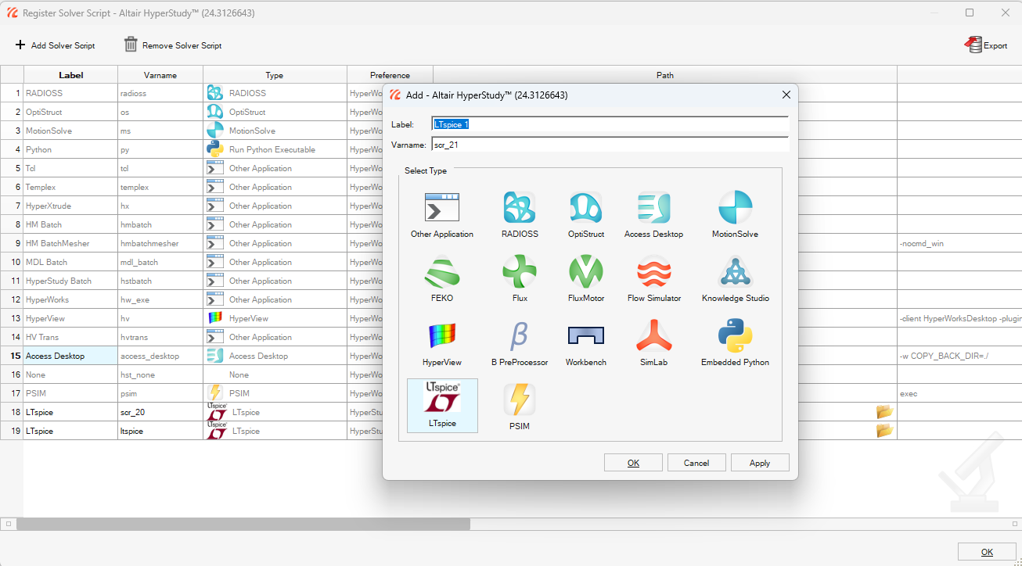Click the hw_exe varname cell
The image size is (1022, 566).
coord(160,299)
